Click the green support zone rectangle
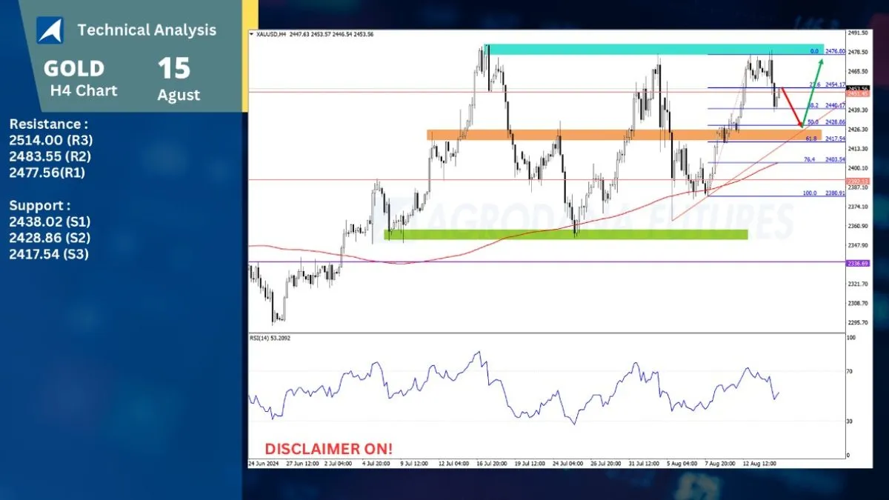The height and width of the screenshot is (500, 889). (x=566, y=234)
